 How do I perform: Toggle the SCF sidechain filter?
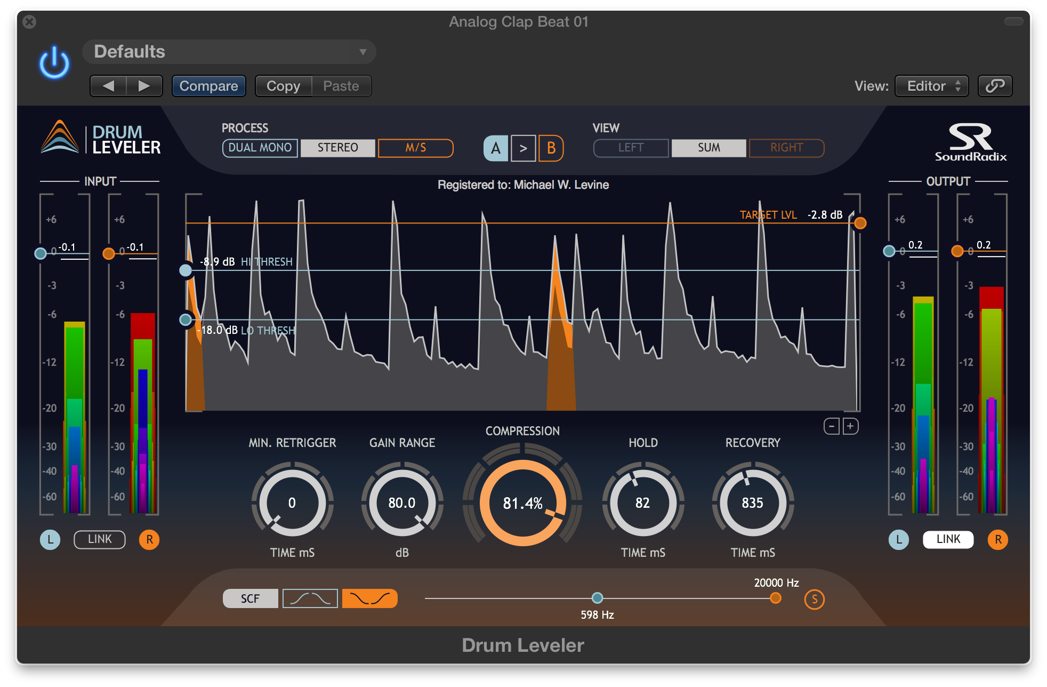coord(250,598)
